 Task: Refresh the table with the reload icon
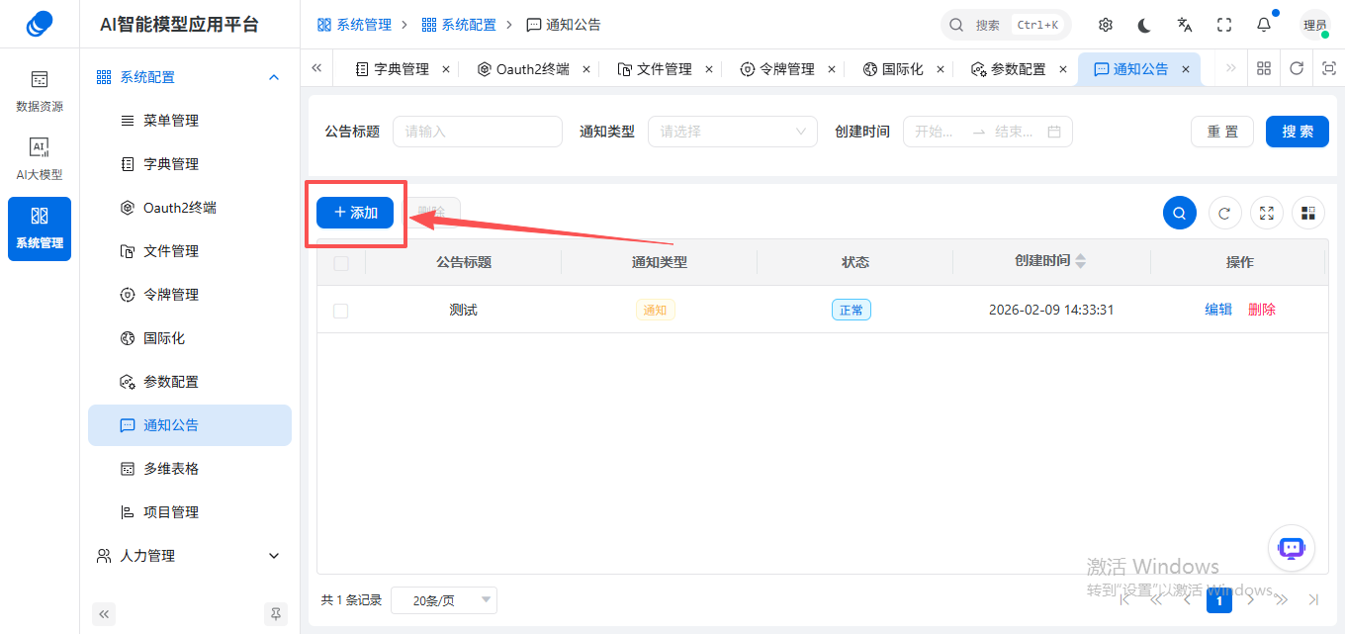coord(1224,213)
